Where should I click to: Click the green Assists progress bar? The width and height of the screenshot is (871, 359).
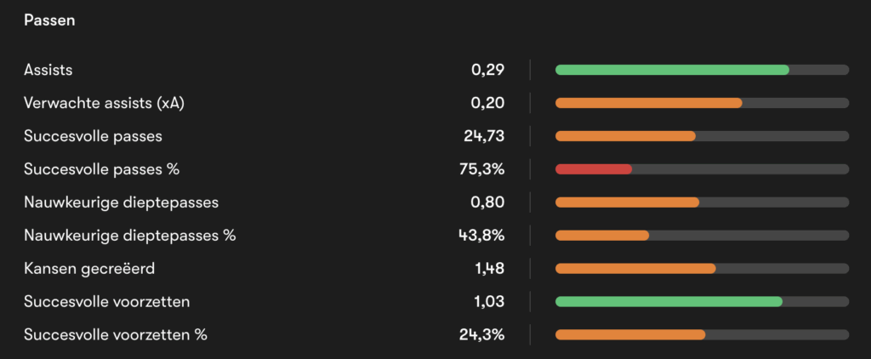pos(672,70)
